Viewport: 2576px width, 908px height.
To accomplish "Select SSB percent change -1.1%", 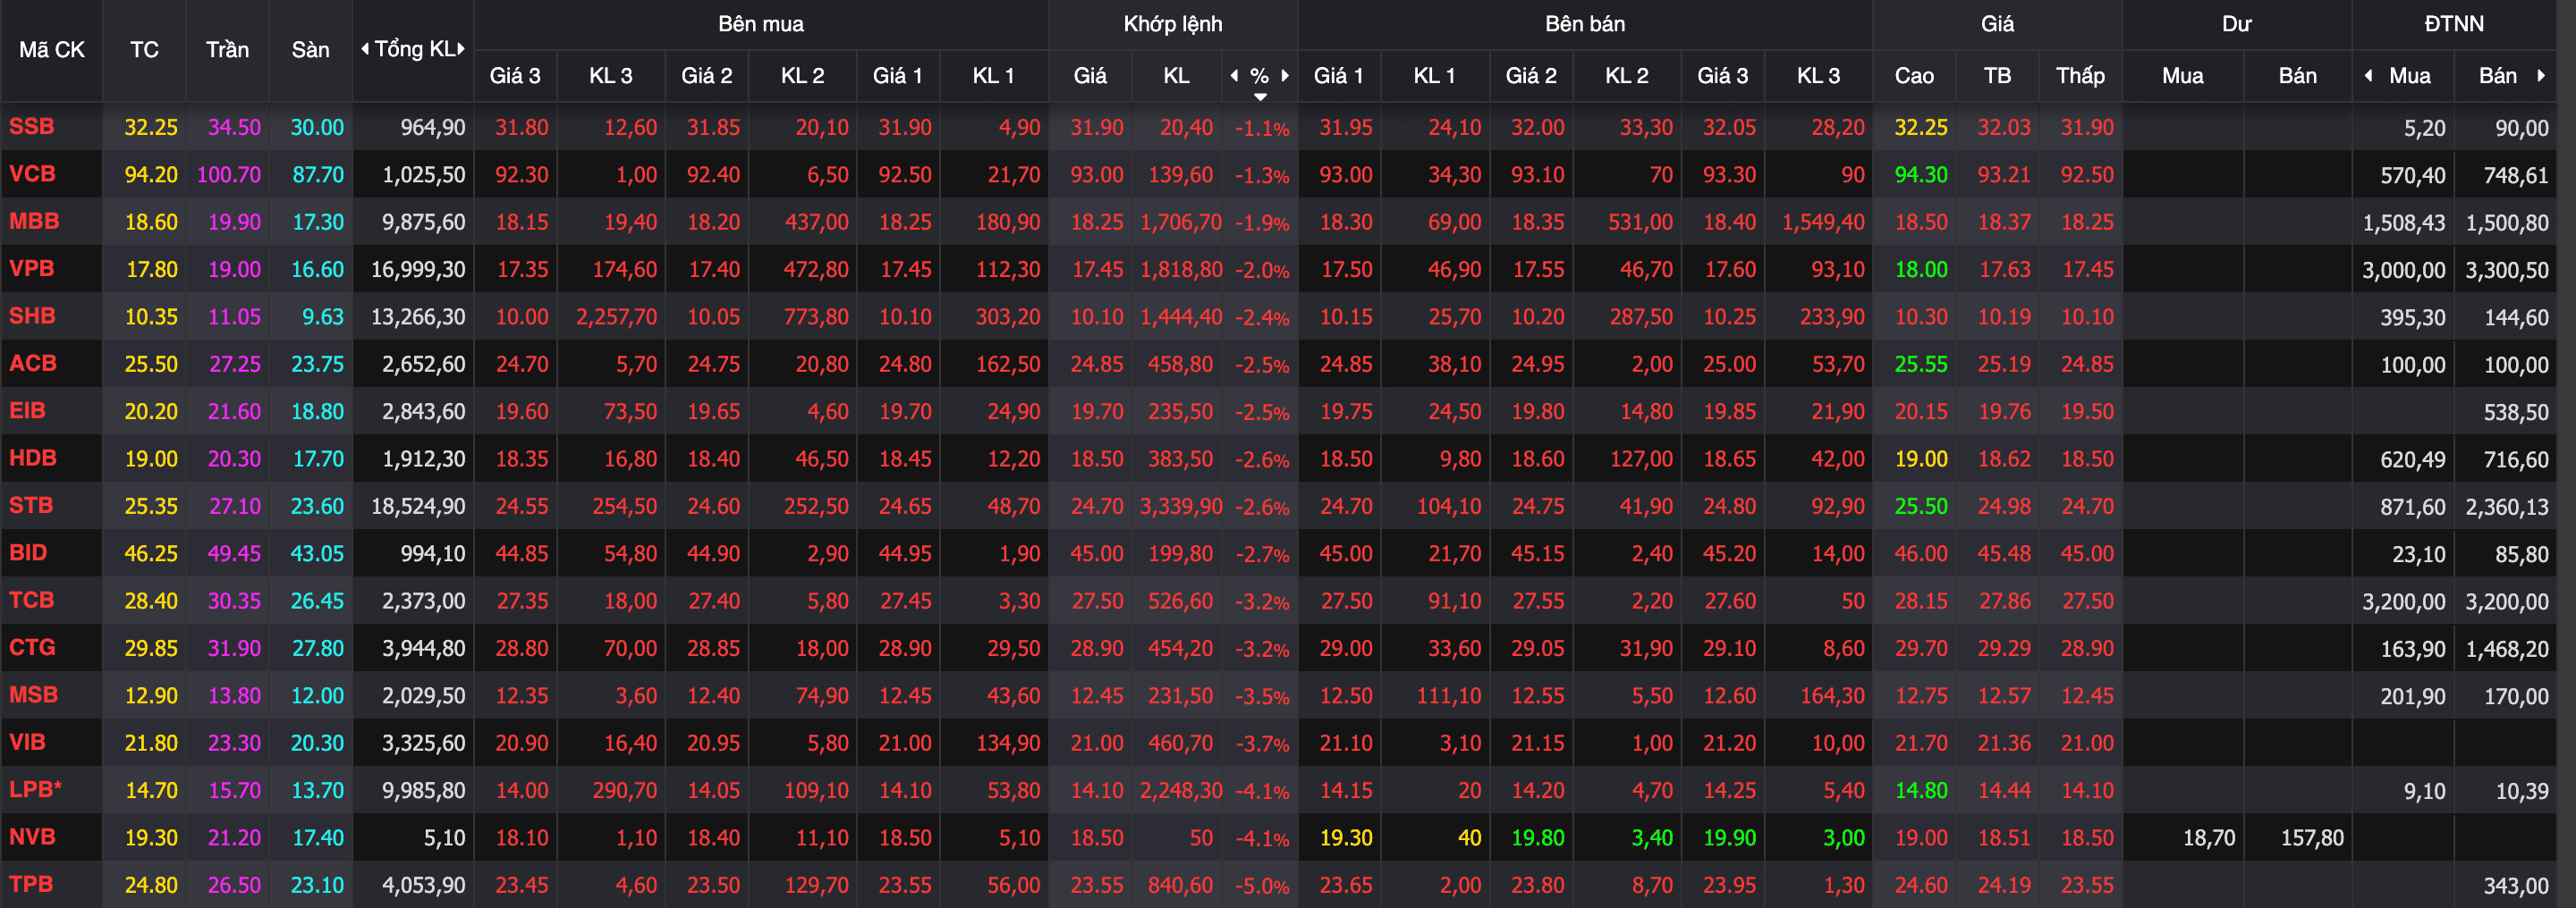I will click(x=1262, y=128).
